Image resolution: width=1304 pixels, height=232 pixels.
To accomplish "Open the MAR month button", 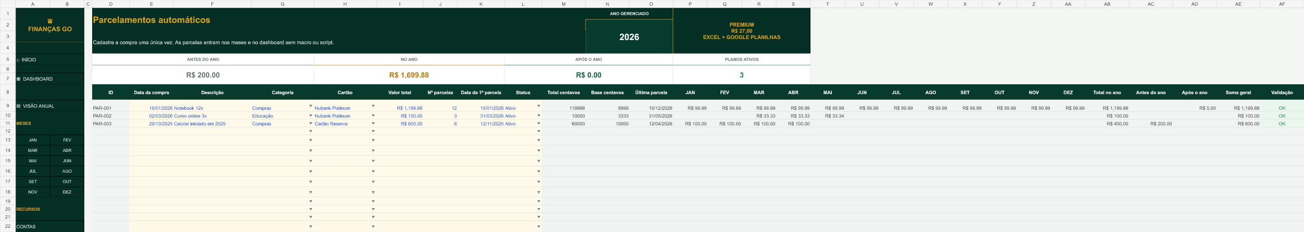I will (33, 150).
